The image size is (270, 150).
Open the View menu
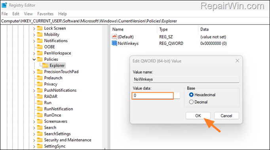coord(28,14)
